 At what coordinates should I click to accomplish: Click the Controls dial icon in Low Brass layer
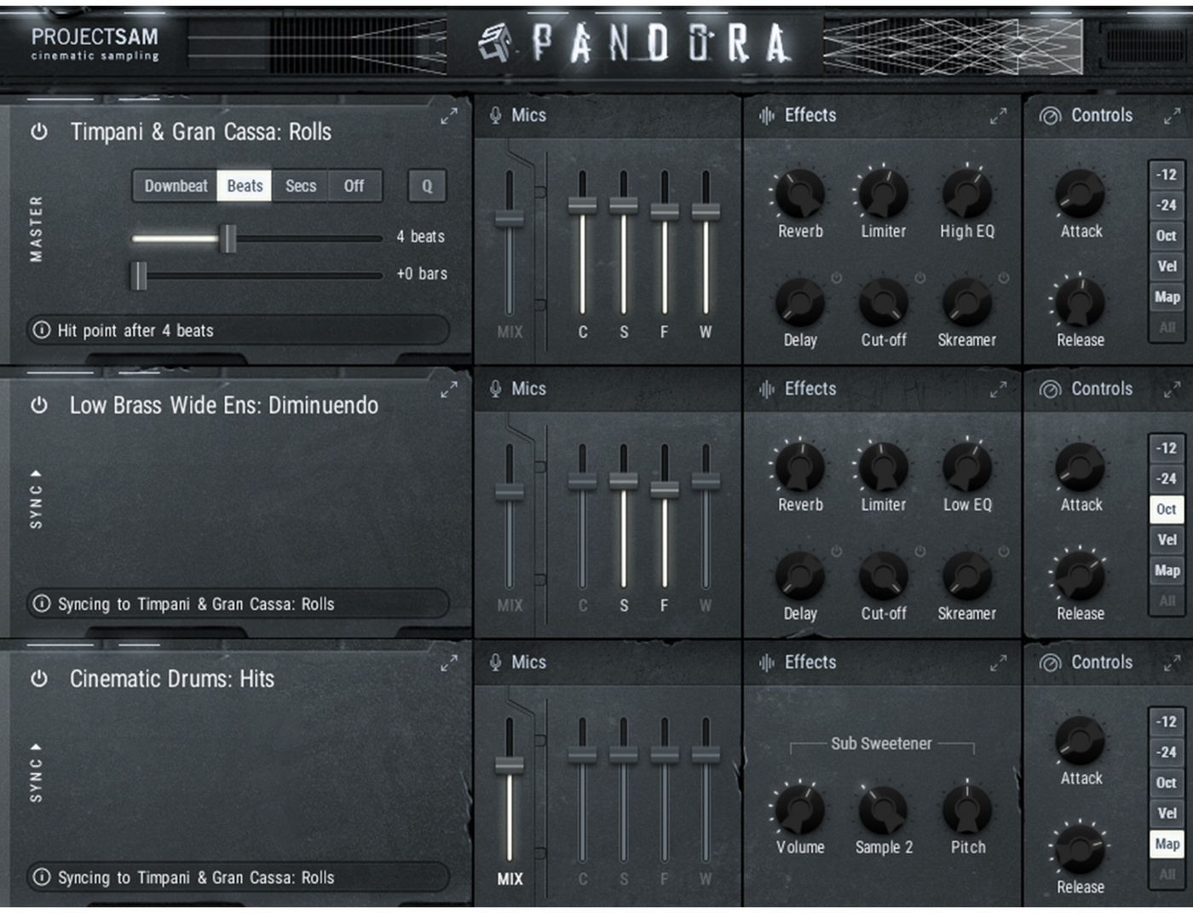click(1050, 390)
